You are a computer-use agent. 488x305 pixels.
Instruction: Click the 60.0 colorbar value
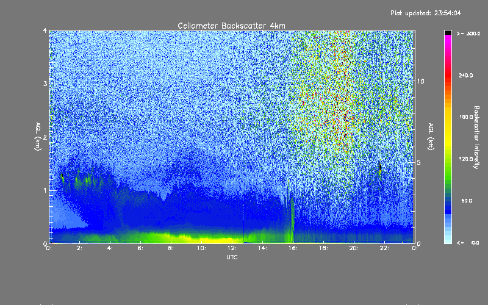[467, 201]
